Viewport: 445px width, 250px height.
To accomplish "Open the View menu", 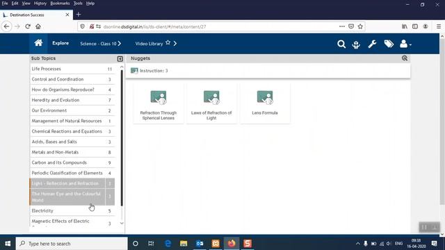I will [26, 3].
